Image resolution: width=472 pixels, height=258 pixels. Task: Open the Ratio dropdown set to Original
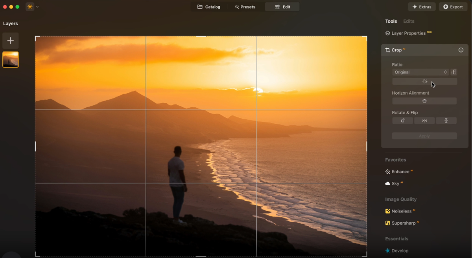pyautogui.click(x=420, y=72)
